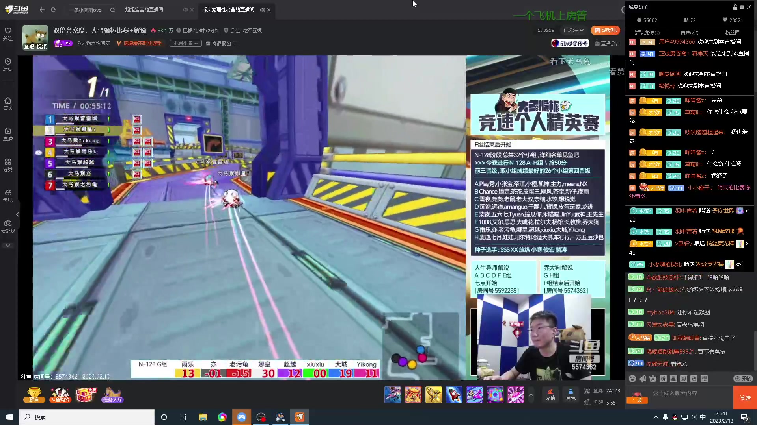The image size is (757, 425).
Task: Open 任务大厅 task hall icon
Action: [112, 395]
